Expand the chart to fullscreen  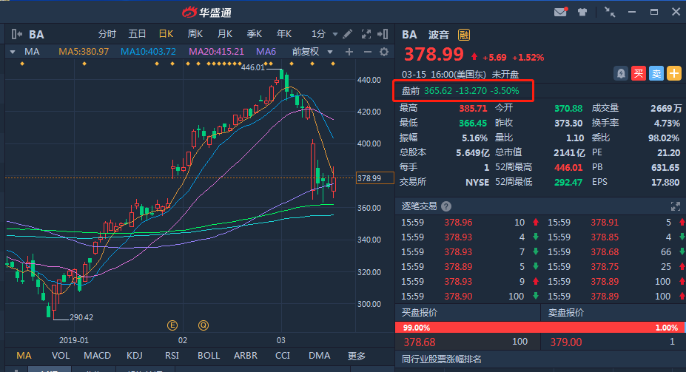(366, 34)
